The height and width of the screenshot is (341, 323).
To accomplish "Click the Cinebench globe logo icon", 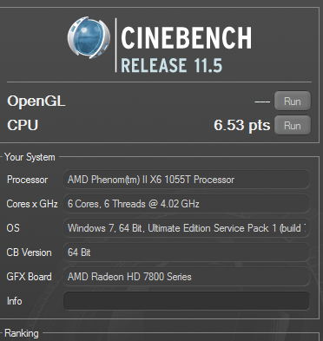I will pos(89,37).
